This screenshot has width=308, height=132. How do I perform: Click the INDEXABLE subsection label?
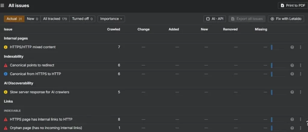[12, 111]
